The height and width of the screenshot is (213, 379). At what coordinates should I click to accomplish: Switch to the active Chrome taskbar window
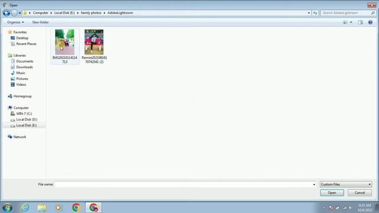[94, 208]
